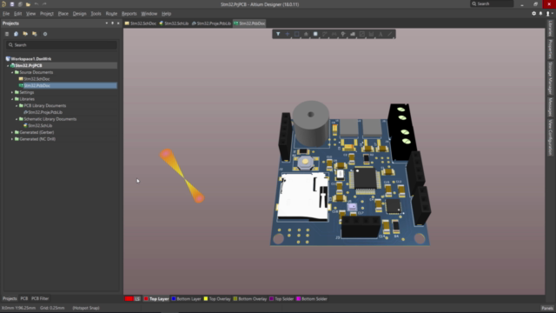Select the Place Polygon Pour tool
556x313 pixels.
[353, 34]
